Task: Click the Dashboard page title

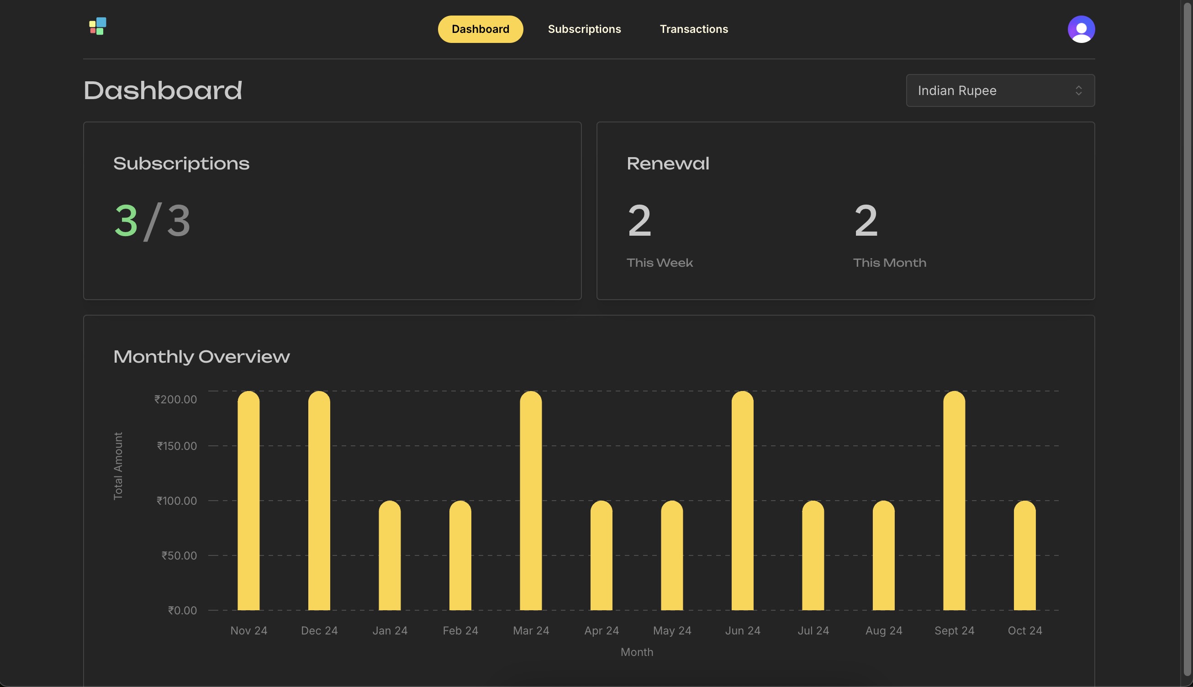Action: [x=163, y=90]
